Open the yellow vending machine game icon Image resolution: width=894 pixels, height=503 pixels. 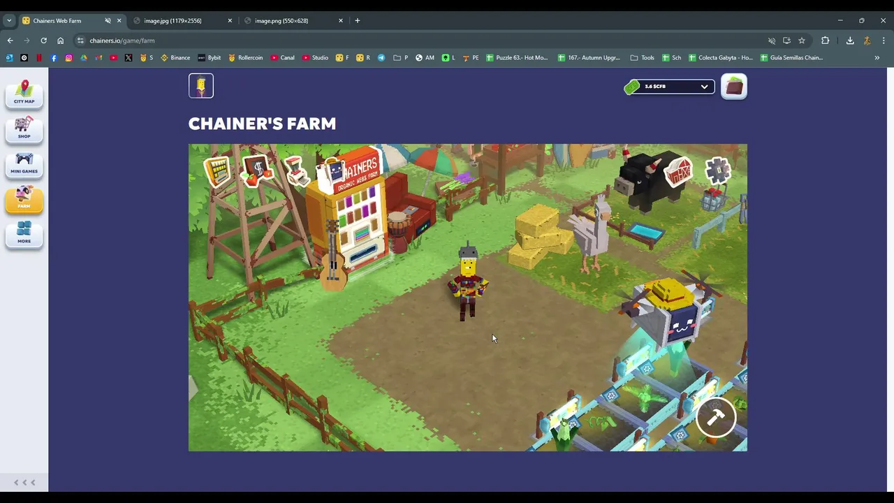click(x=217, y=170)
